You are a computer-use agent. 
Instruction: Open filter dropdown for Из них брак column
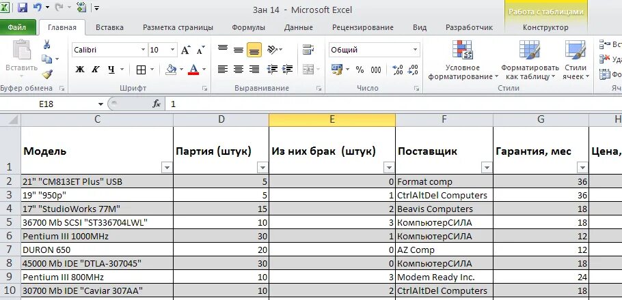(389, 168)
